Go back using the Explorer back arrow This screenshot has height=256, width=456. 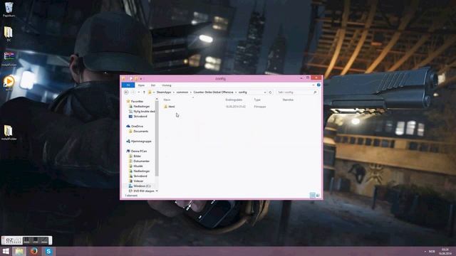tap(126, 92)
